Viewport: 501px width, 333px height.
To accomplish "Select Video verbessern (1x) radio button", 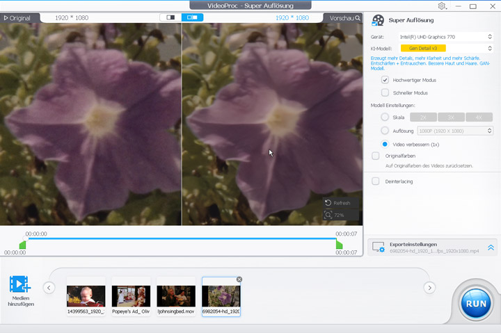I will coord(385,144).
